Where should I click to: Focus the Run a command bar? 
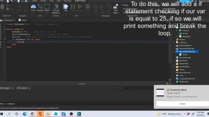[x=77, y=104]
